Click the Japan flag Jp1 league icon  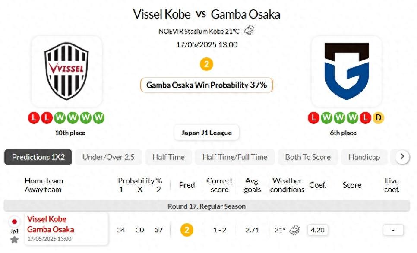pos(14,222)
